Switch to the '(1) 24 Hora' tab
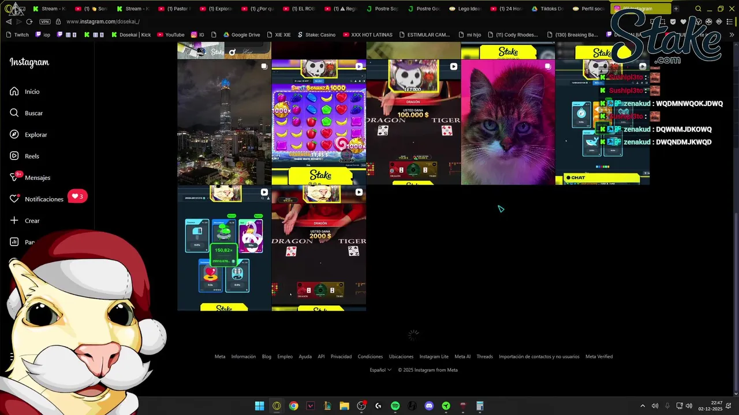Image resolution: width=739 pixels, height=415 pixels. pyautogui.click(x=506, y=9)
